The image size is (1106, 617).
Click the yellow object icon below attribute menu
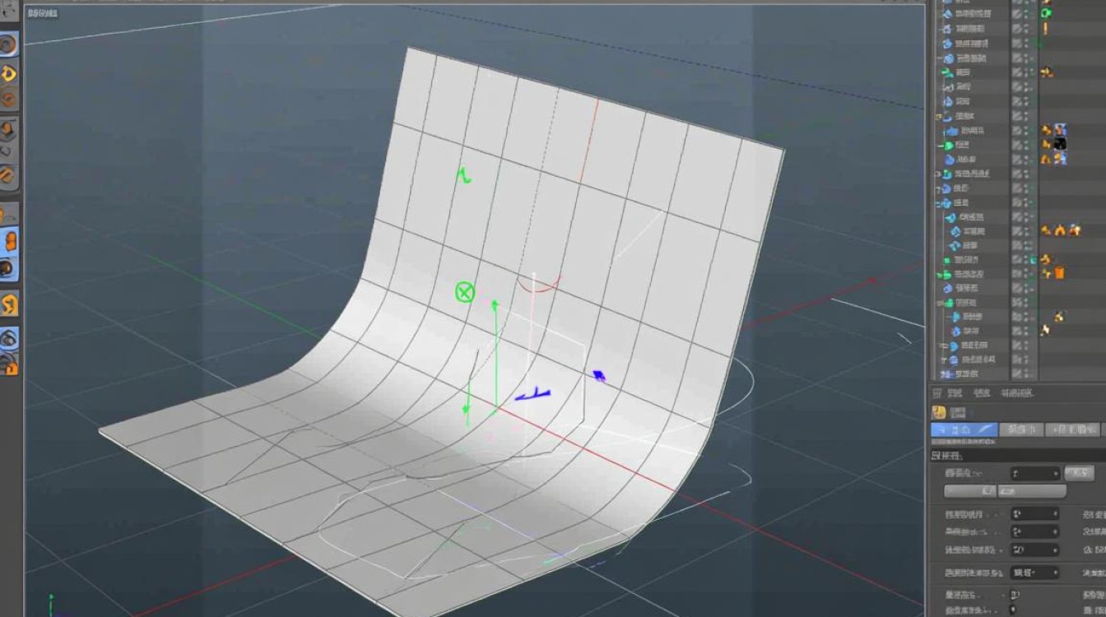click(x=939, y=412)
